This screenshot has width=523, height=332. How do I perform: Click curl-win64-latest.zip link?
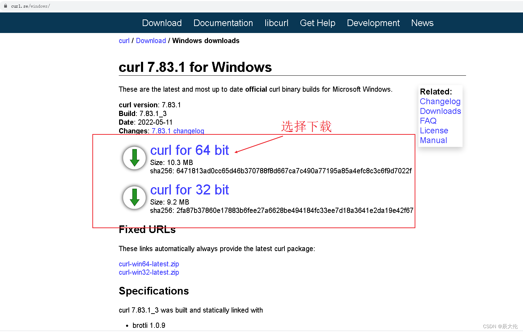click(149, 264)
